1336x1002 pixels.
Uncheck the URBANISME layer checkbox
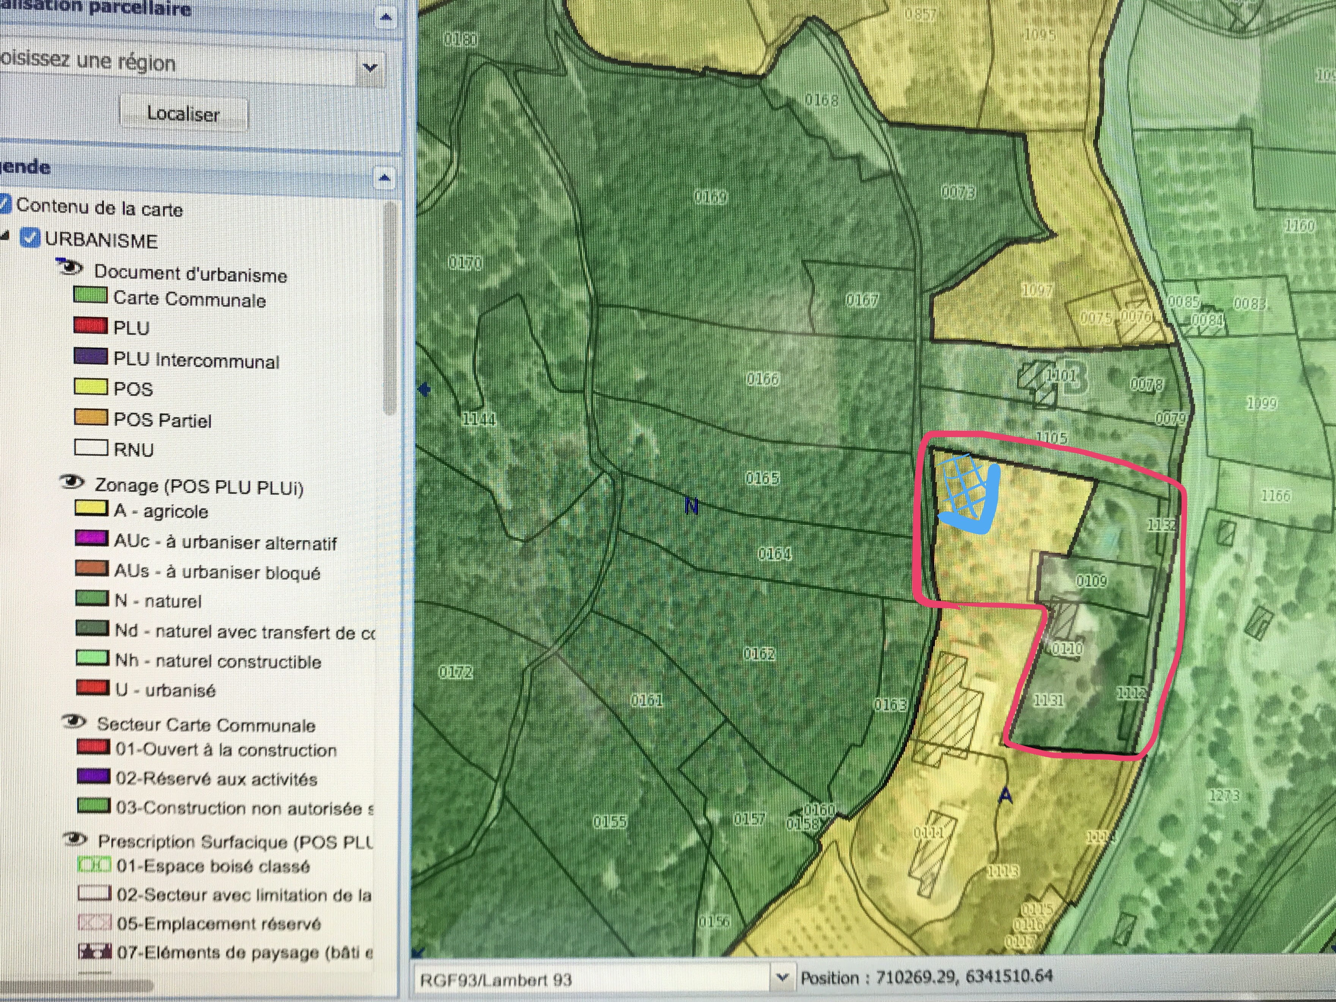click(x=30, y=238)
